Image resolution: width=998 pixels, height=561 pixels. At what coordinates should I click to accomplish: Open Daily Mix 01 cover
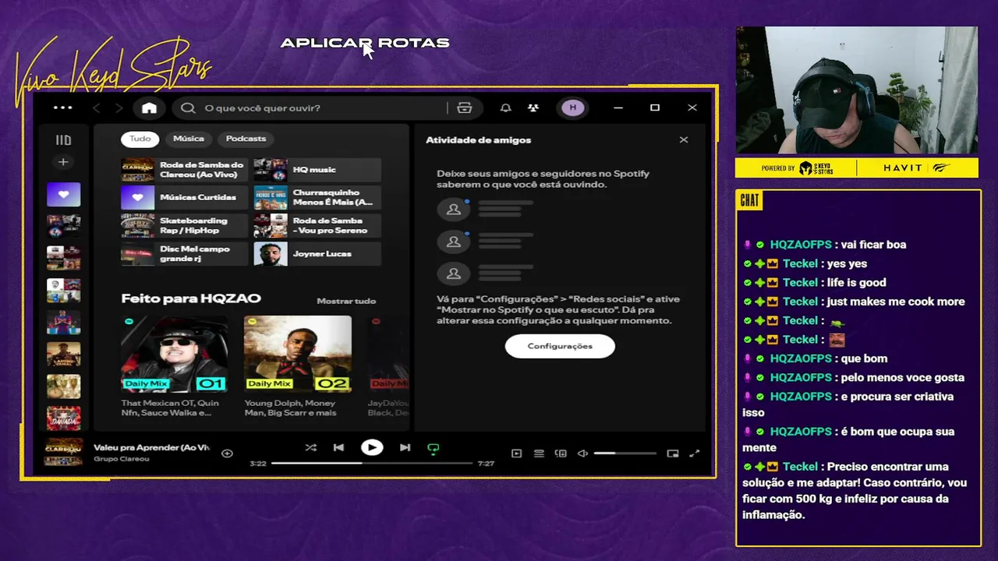tap(175, 354)
